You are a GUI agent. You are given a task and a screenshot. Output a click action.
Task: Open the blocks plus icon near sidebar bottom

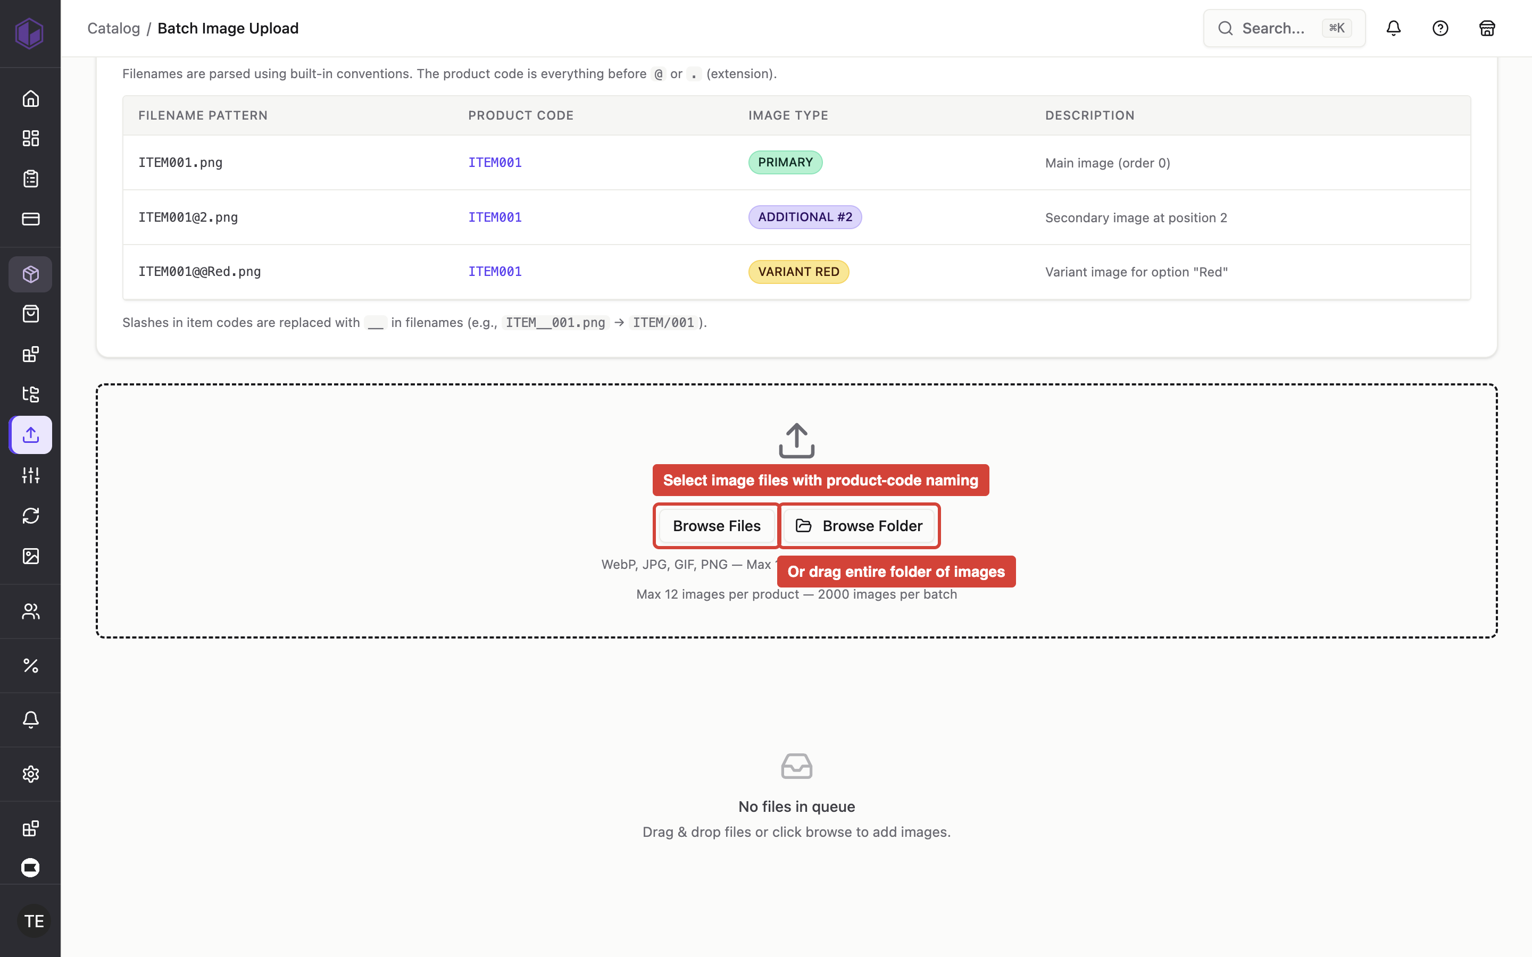(30, 828)
